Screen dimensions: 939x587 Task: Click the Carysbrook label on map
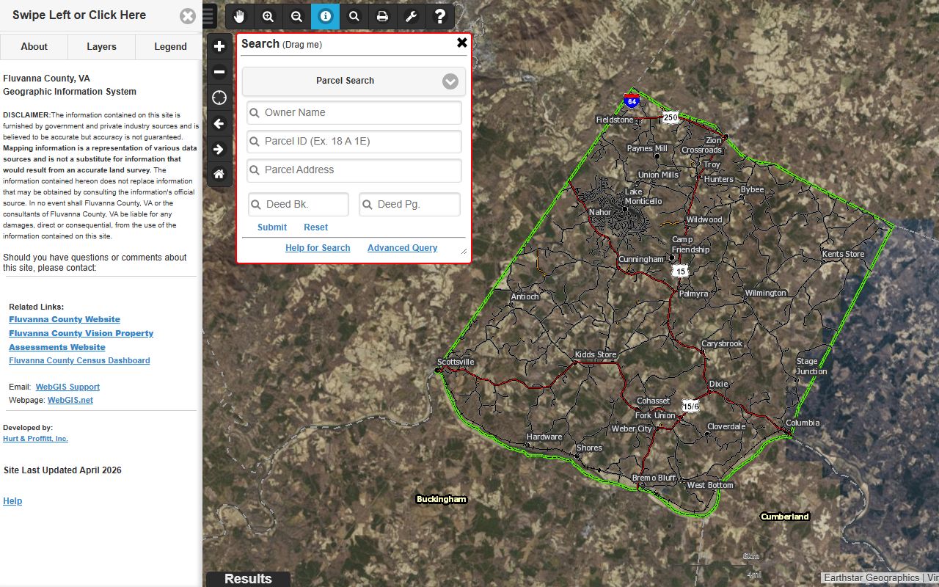722,343
